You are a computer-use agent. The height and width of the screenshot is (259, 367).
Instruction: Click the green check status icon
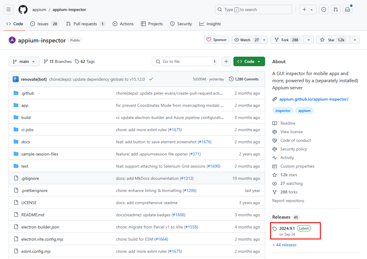click(x=151, y=79)
